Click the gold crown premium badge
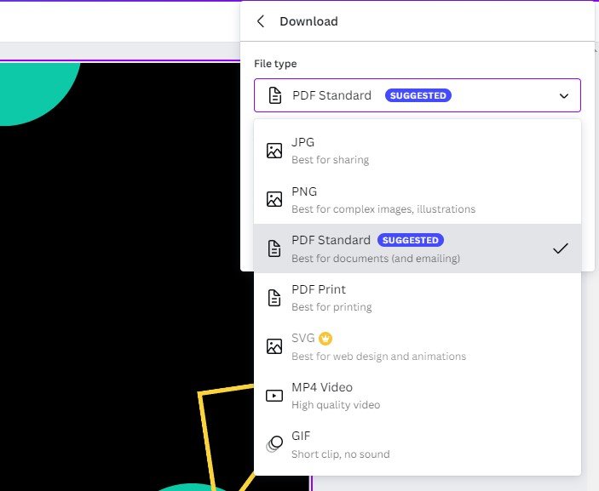Viewport: 599px width, 491px height. click(x=325, y=339)
